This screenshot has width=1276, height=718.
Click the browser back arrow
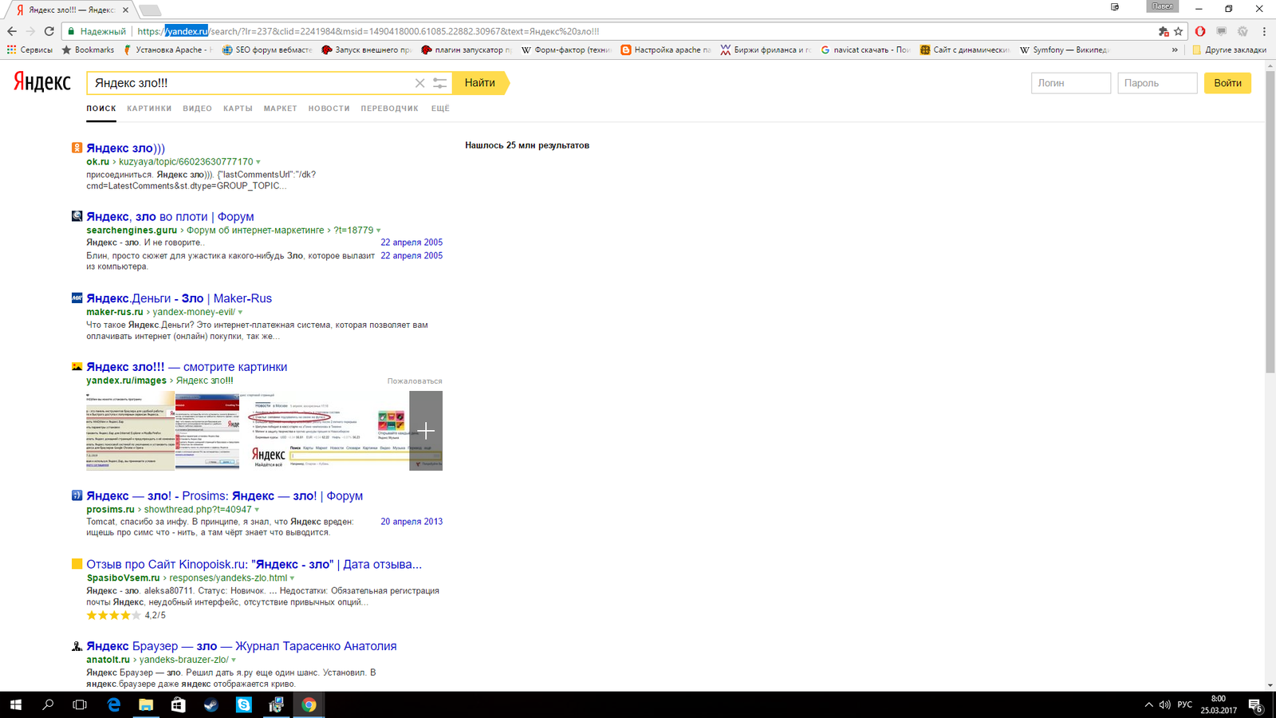(x=11, y=31)
